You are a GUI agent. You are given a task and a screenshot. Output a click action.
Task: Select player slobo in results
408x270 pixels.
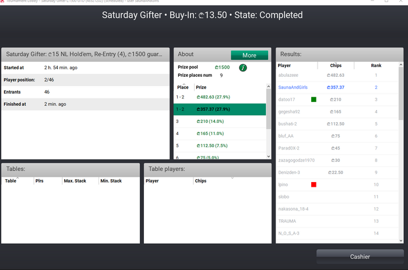tap(337, 197)
